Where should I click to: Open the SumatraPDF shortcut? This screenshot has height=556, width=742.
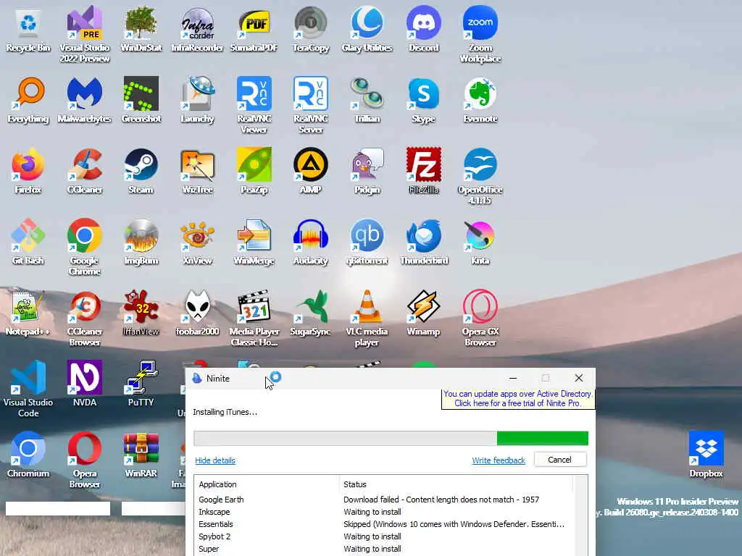254,30
